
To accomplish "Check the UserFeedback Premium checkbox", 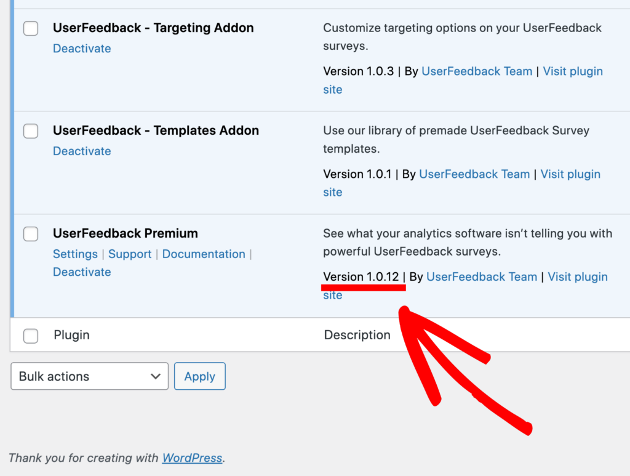I will coord(31,234).
